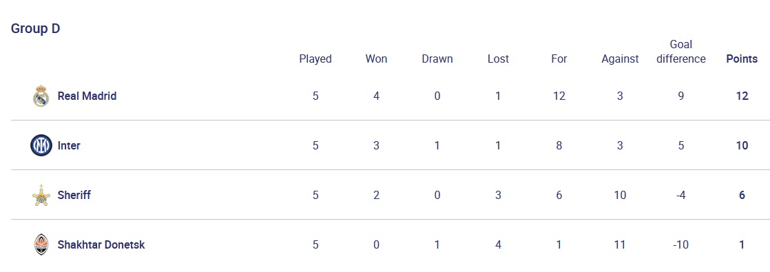Select the Points column header
Image resolution: width=770 pixels, height=272 pixels.
(x=742, y=59)
